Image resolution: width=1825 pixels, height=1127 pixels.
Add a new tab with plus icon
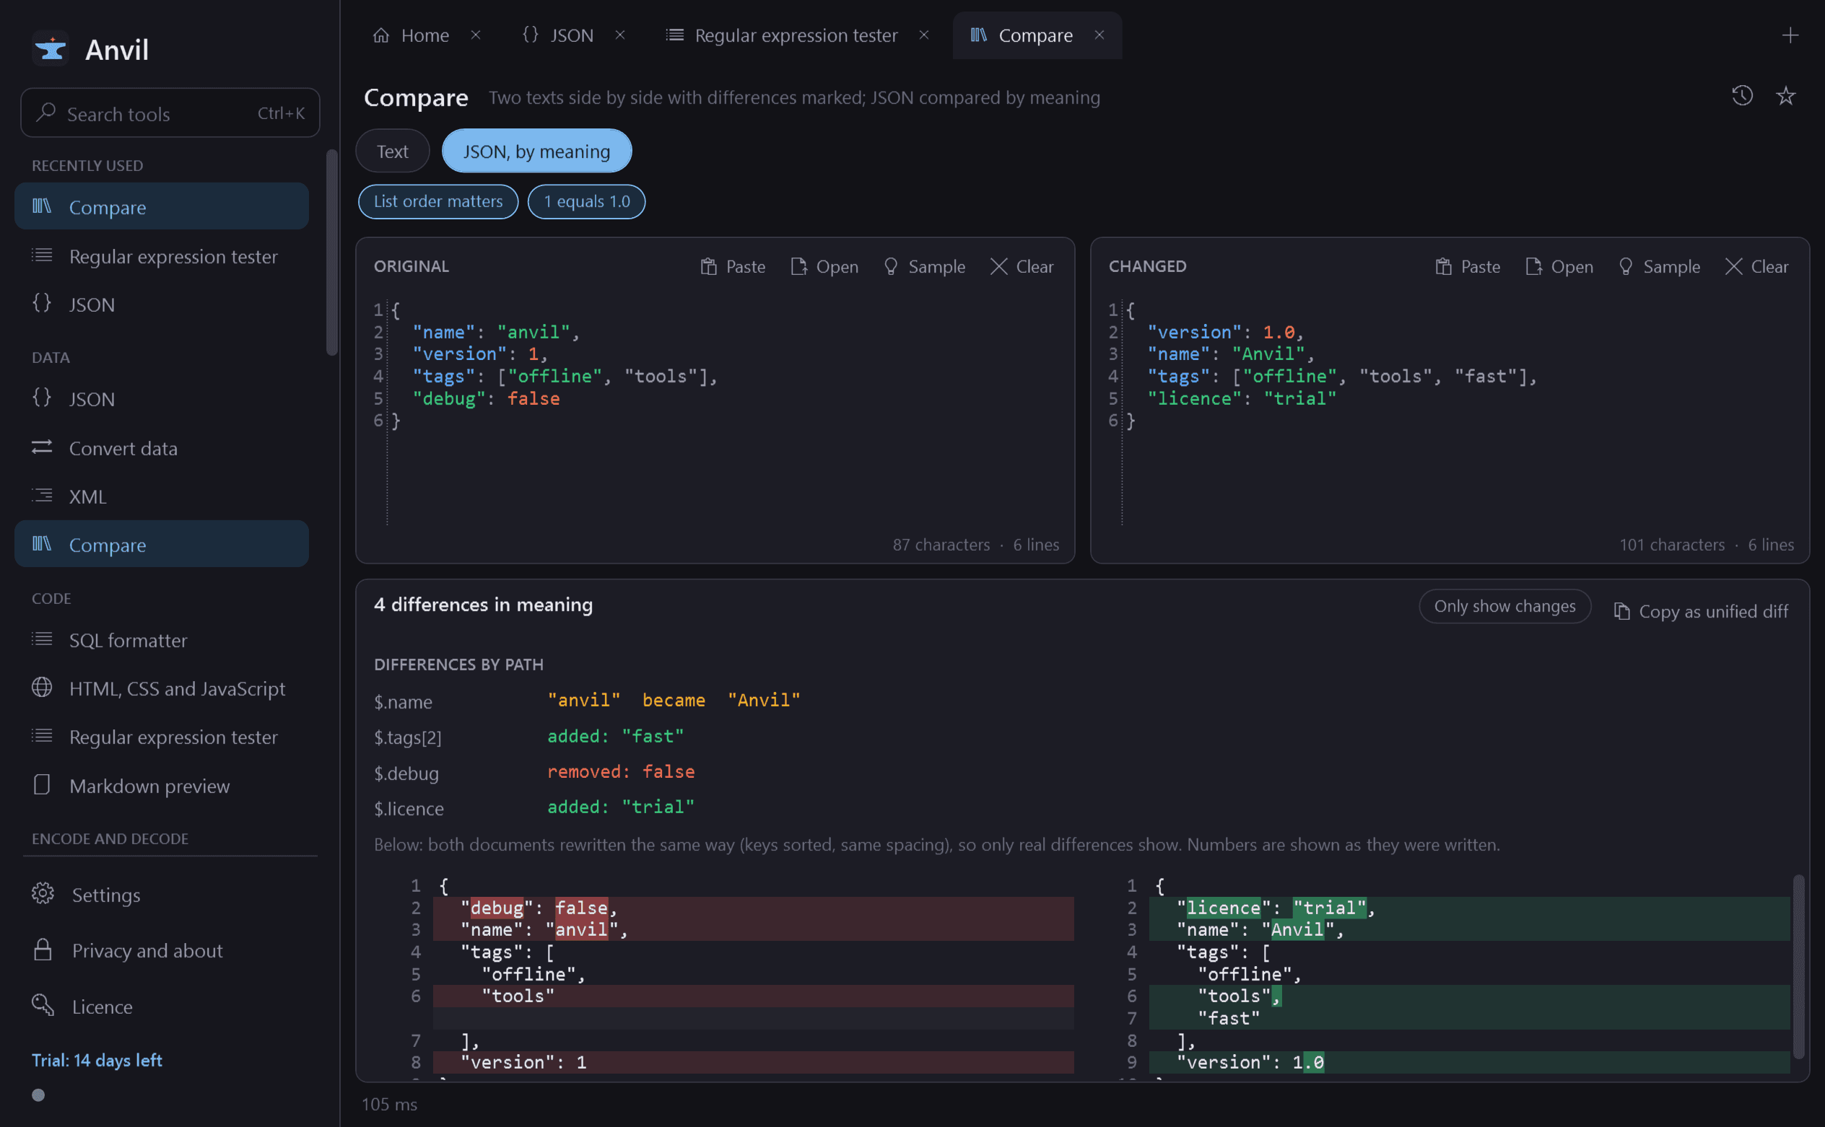coord(1790,35)
